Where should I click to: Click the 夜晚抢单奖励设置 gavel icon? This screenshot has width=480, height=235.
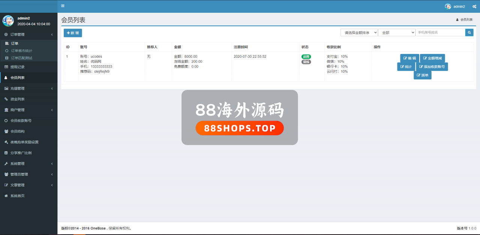6,142
